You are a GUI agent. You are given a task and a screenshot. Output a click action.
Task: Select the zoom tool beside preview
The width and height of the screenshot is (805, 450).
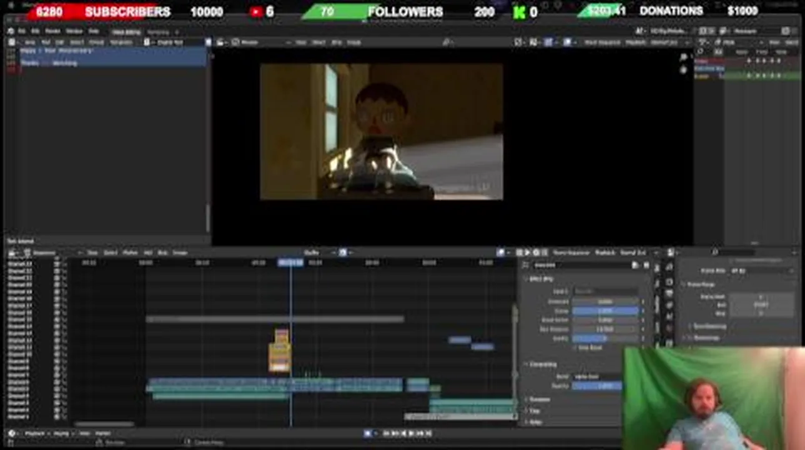click(684, 57)
